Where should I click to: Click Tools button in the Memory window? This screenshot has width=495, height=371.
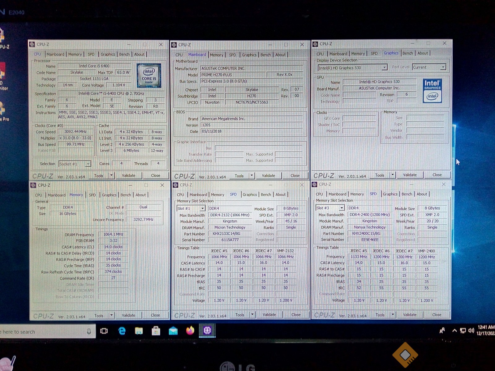coord(99,316)
